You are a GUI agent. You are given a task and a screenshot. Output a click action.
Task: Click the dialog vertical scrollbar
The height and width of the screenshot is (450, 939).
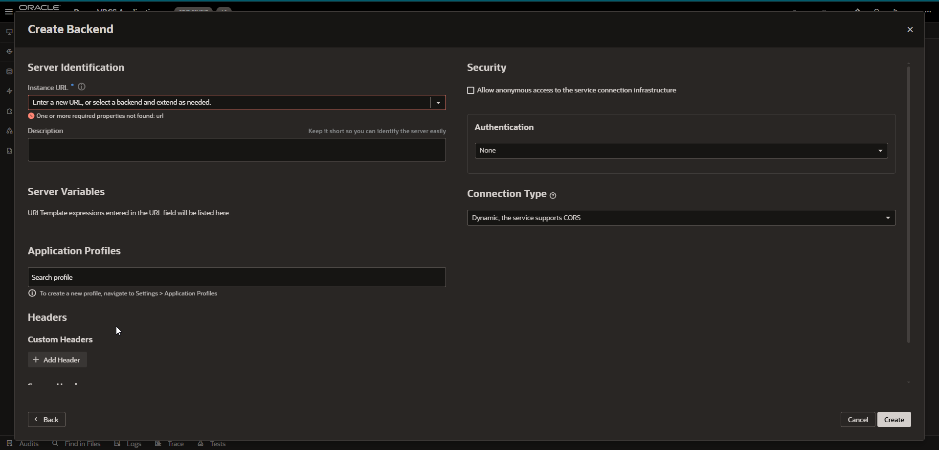pyautogui.click(x=909, y=204)
